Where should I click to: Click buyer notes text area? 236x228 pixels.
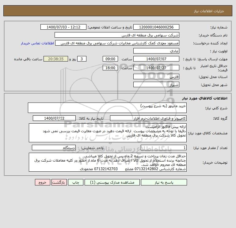[x=108, y=162]
